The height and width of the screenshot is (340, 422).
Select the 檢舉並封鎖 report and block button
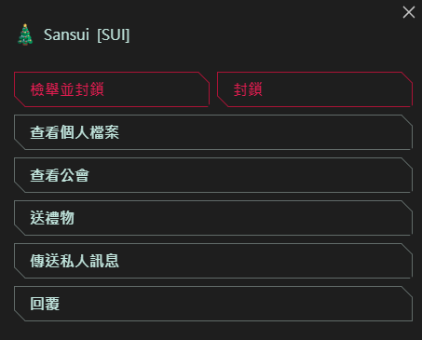click(x=112, y=89)
